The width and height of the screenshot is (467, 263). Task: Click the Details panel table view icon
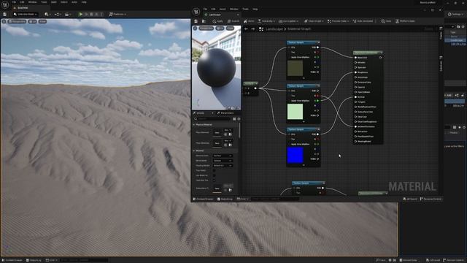(x=234, y=119)
